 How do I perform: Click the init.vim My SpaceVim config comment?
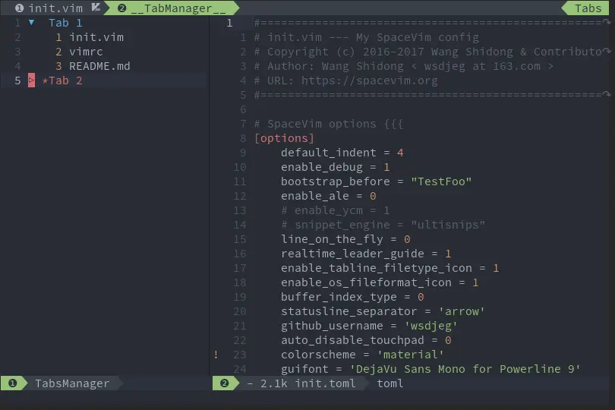tap(366, 37)
